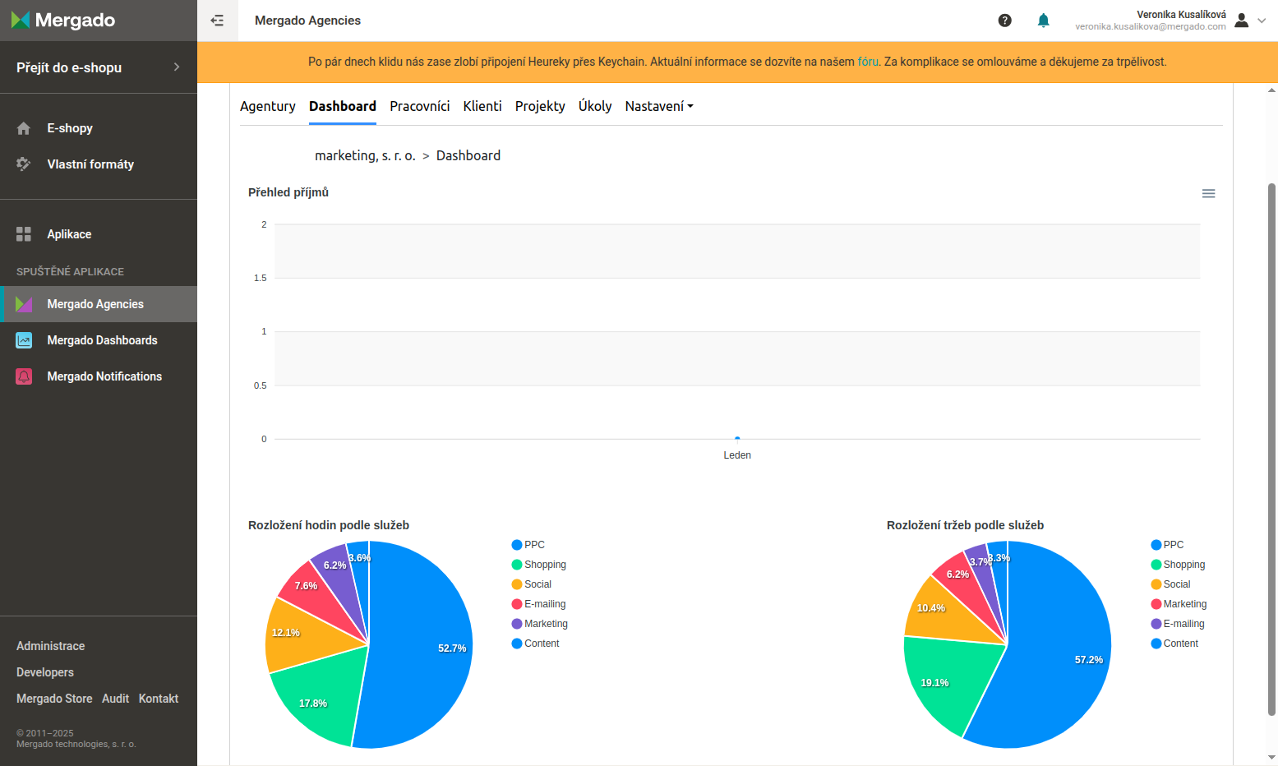Click the user avatar icon
This screenshot has height=766, width=1278.
pyautogui.click(x=1241, y=21)
